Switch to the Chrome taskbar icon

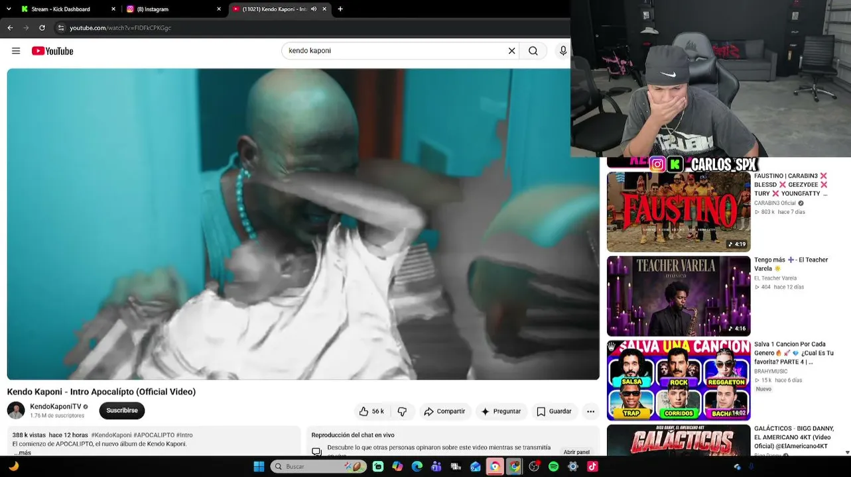click(514, 466)
